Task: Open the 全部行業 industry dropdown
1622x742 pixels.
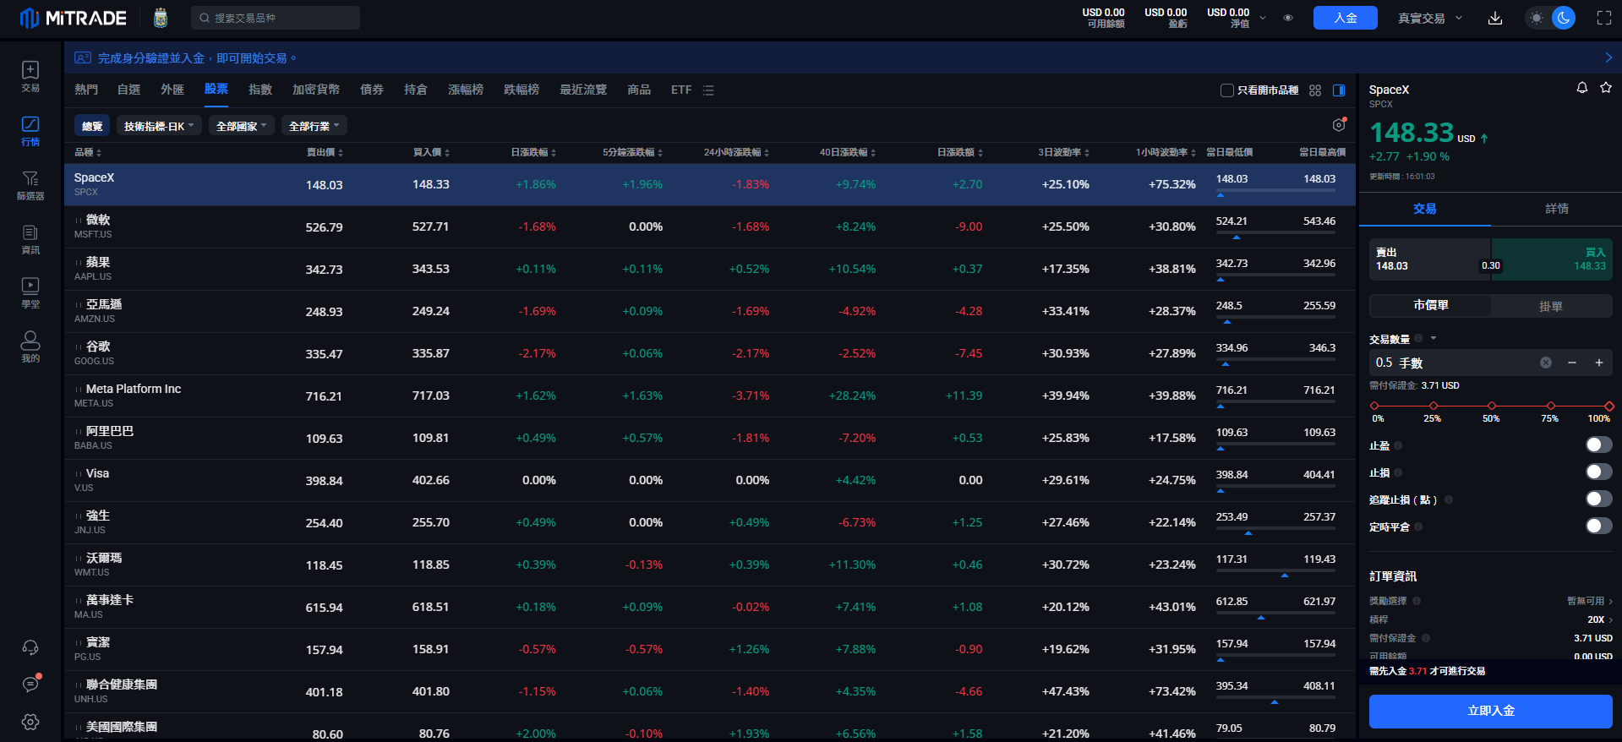Action: point(314,126)
